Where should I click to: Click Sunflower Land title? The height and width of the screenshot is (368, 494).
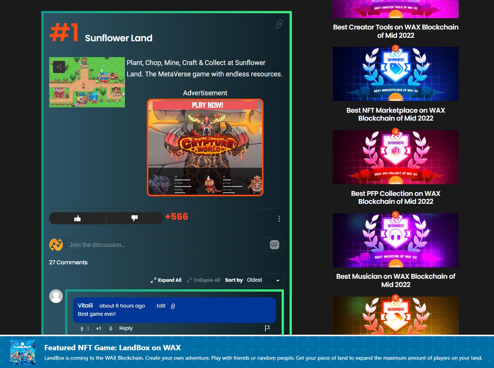pyautogui.click(x=119, y=38)
